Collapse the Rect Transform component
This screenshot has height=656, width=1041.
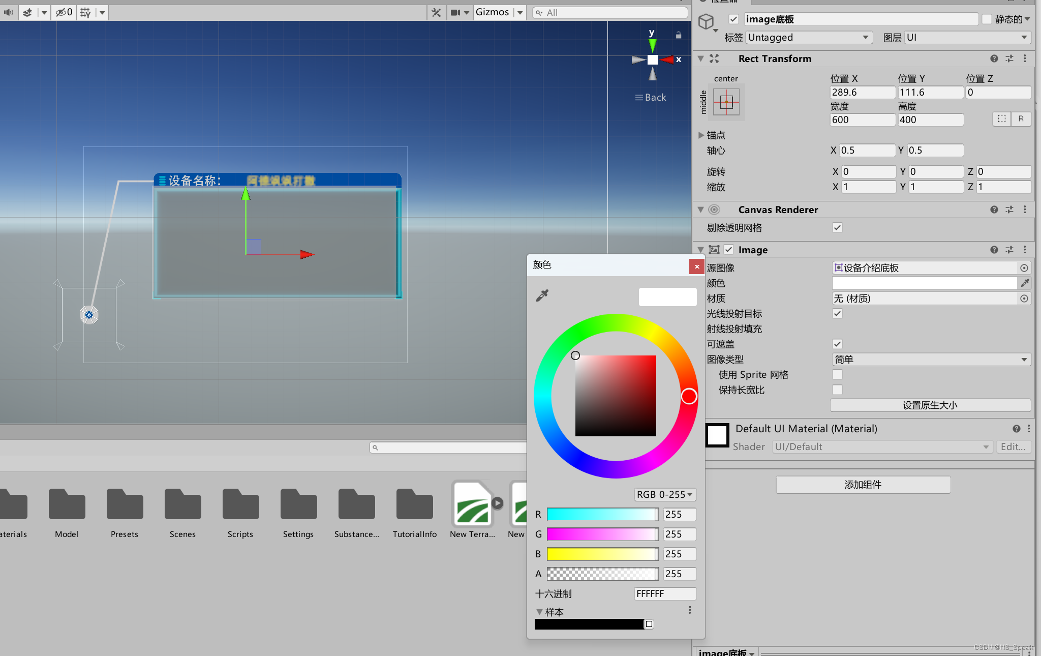point(700,58)
